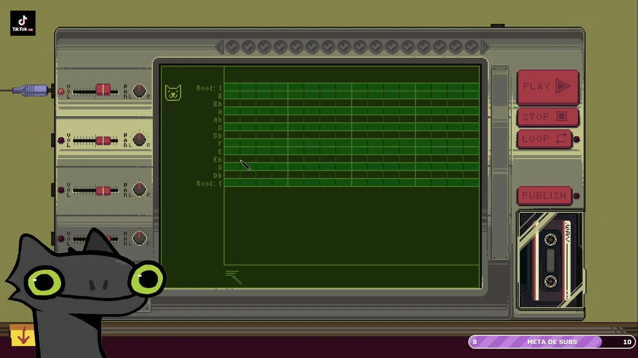Viewport: 638px width, 358px height.
Task: Stop playback with the STOP button
Action: click(548, 117)
